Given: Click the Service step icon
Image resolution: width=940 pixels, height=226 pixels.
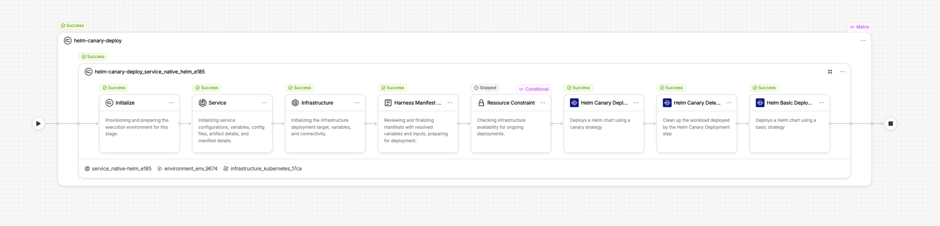Looking at the screenshot, I should click(x=202, y=103).
